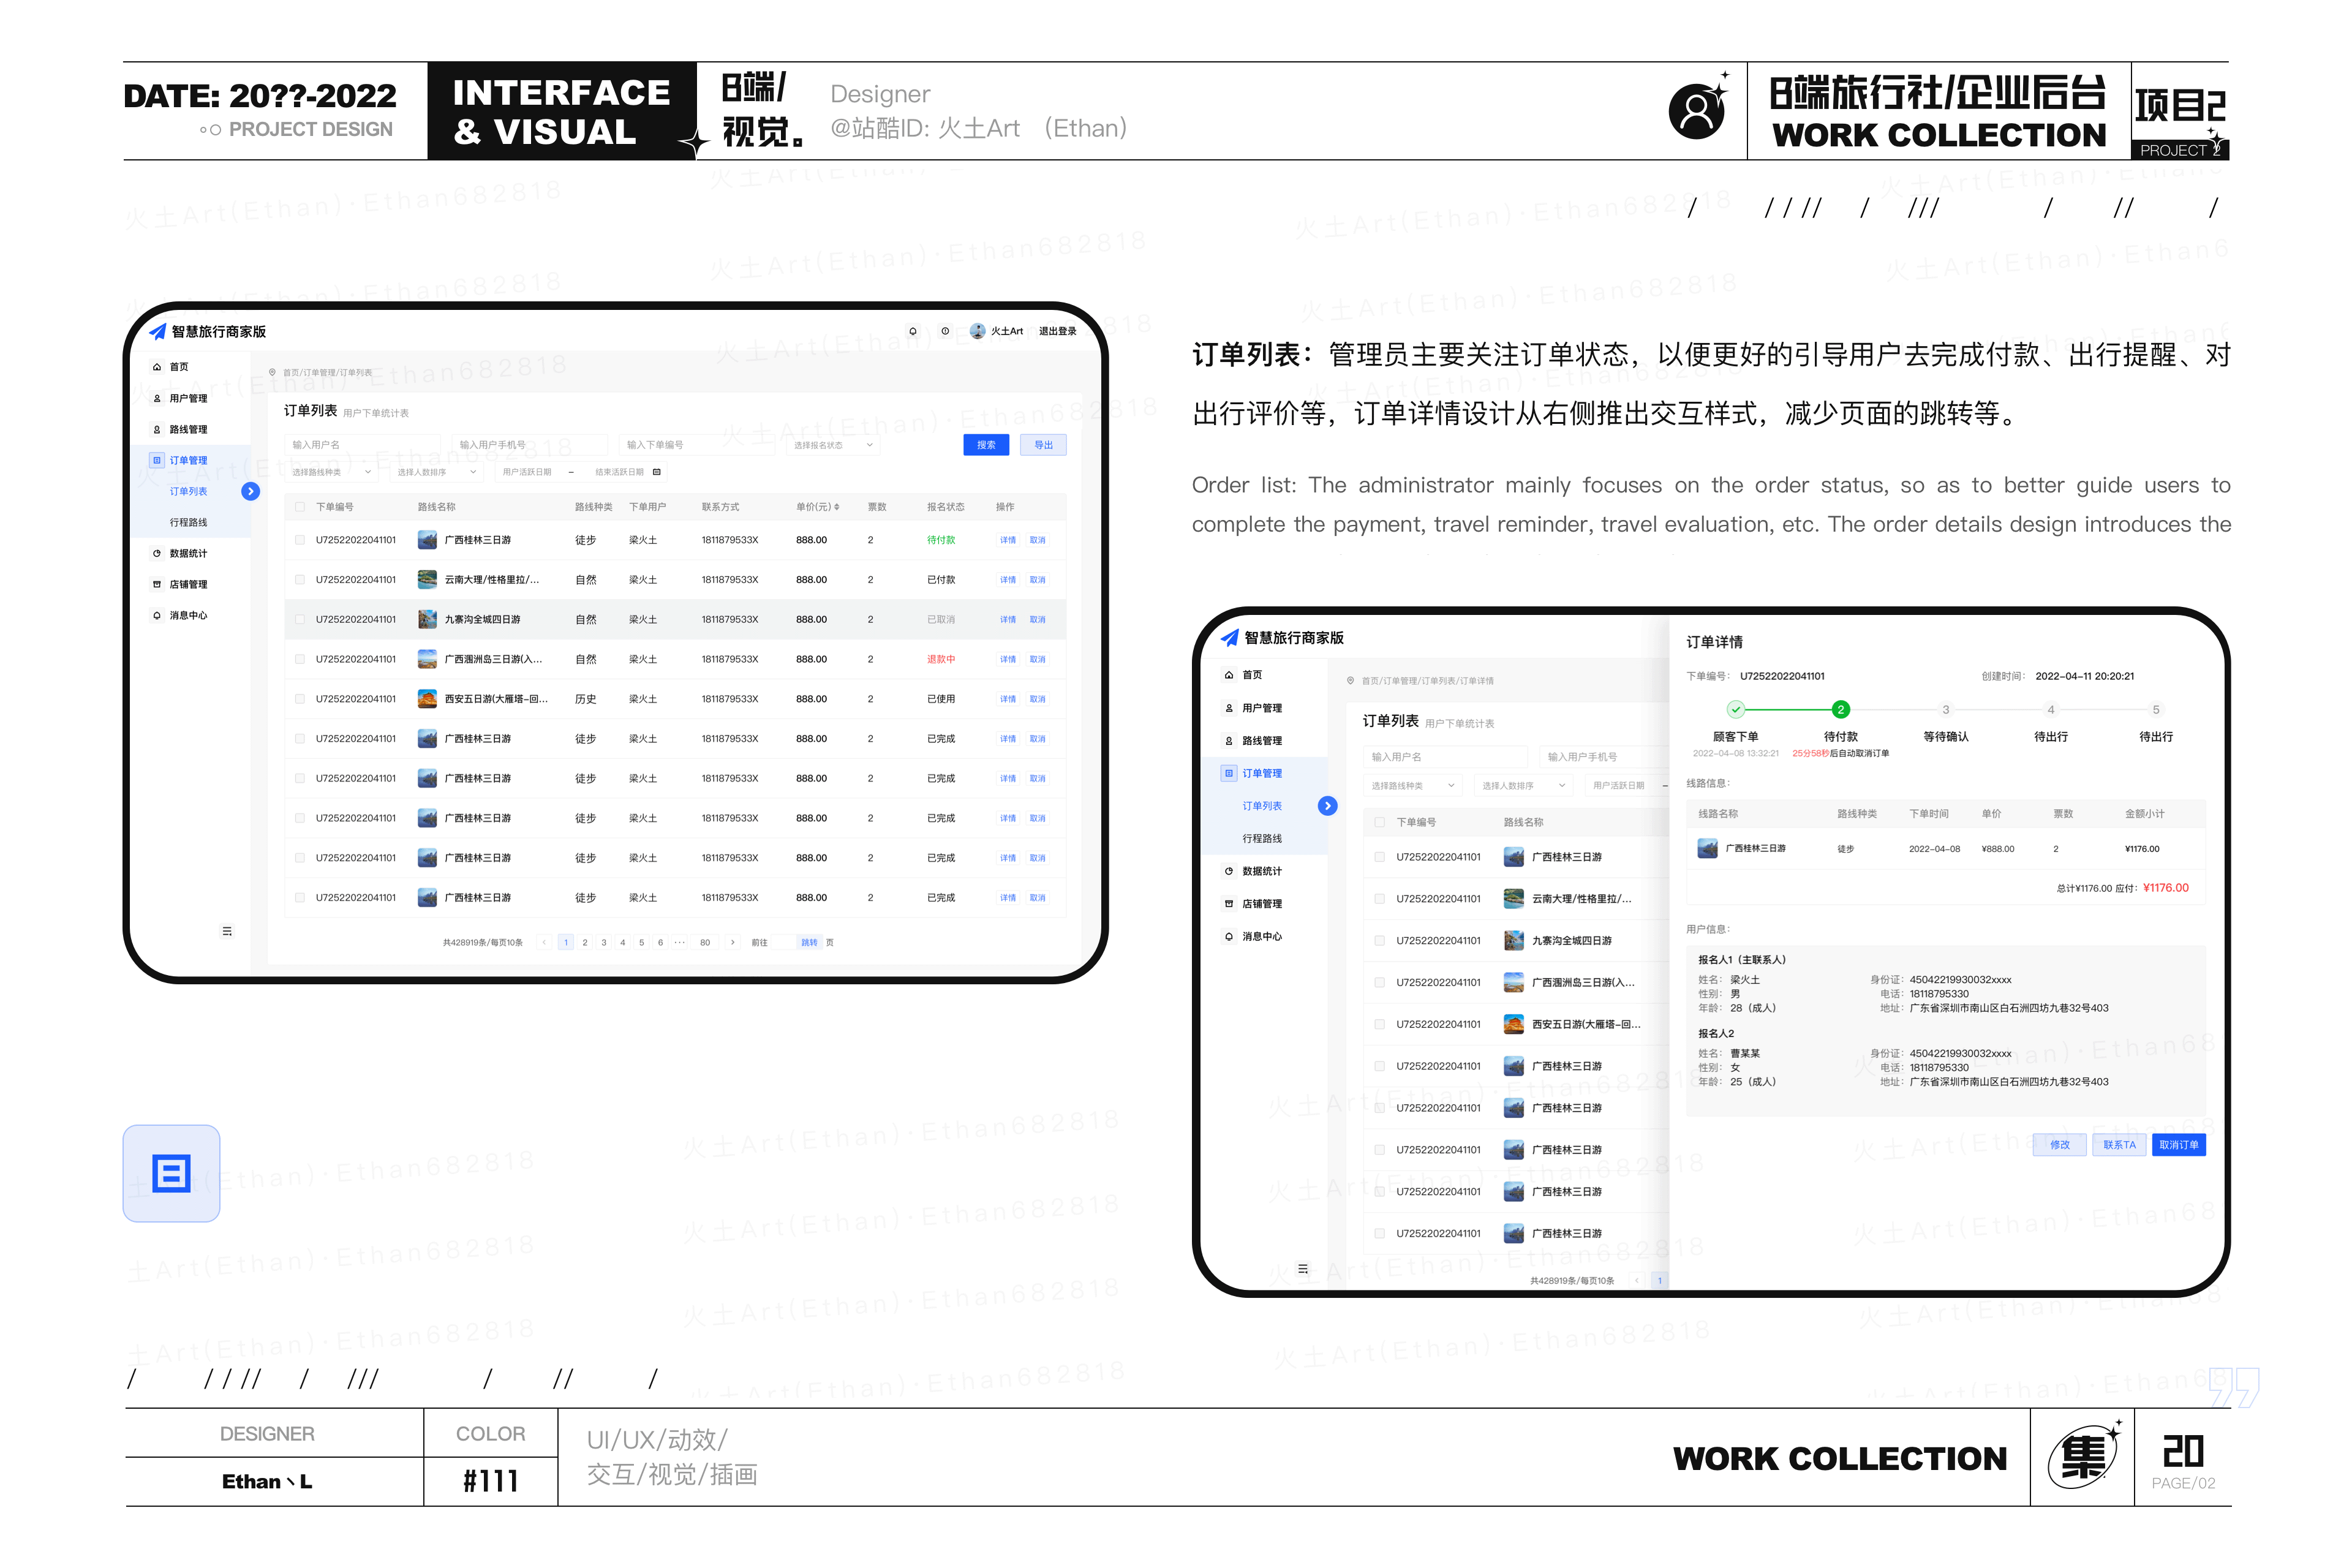
Task: Click step 3 等待确认 progress marker
Action: 1945,709
